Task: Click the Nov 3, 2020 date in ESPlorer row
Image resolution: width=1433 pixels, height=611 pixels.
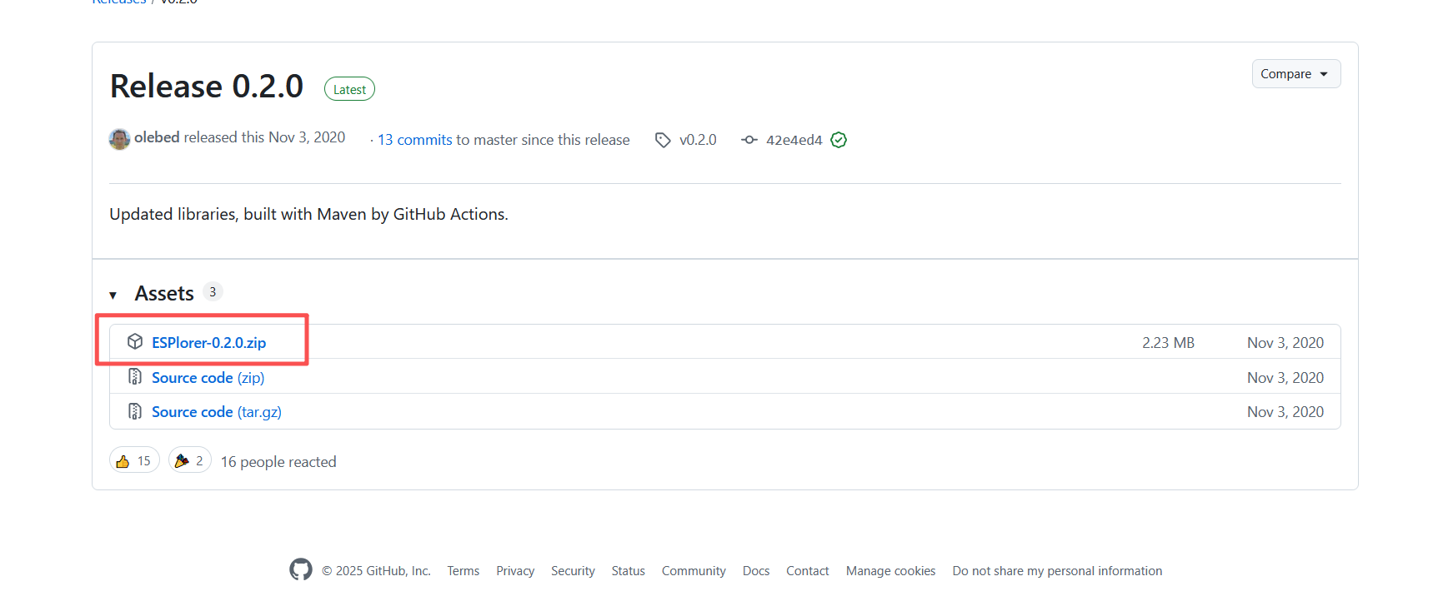Action: pyautogui.click(x=1285, y=343)
